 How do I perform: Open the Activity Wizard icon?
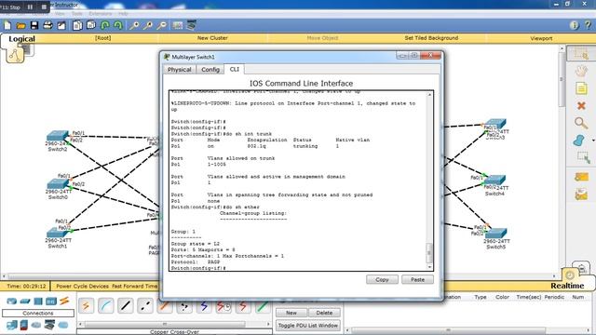coord(61,25)
